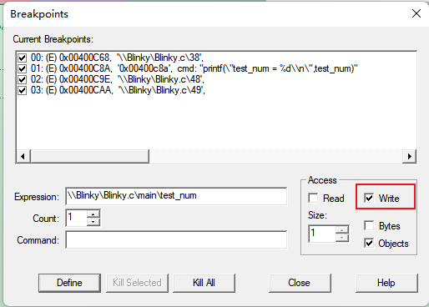
Task: Click the right scroll arrow of breakpoint list
Action: 409,156
